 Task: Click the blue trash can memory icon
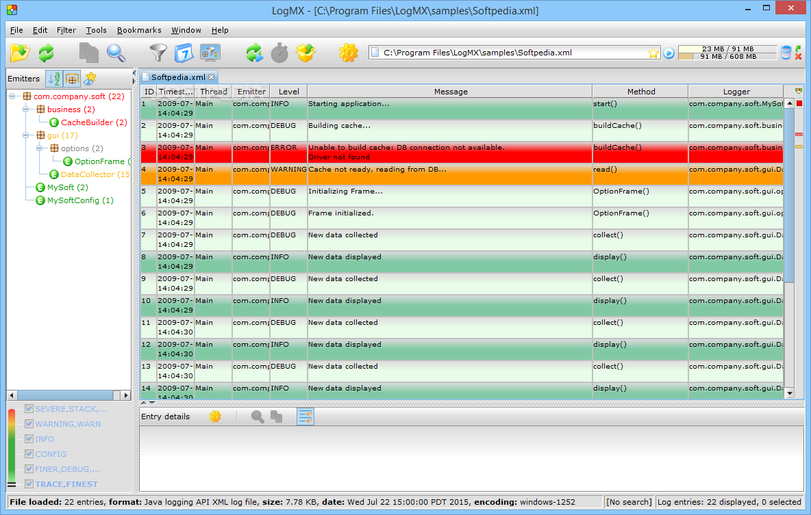pos(786,53)
